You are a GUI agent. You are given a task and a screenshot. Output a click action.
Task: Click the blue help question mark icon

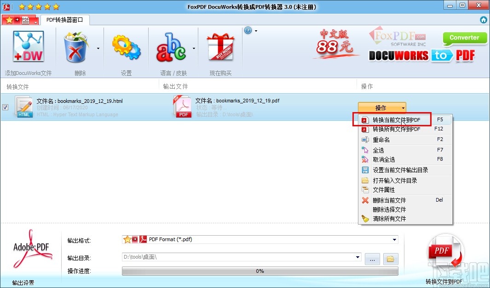click(249, 30)
